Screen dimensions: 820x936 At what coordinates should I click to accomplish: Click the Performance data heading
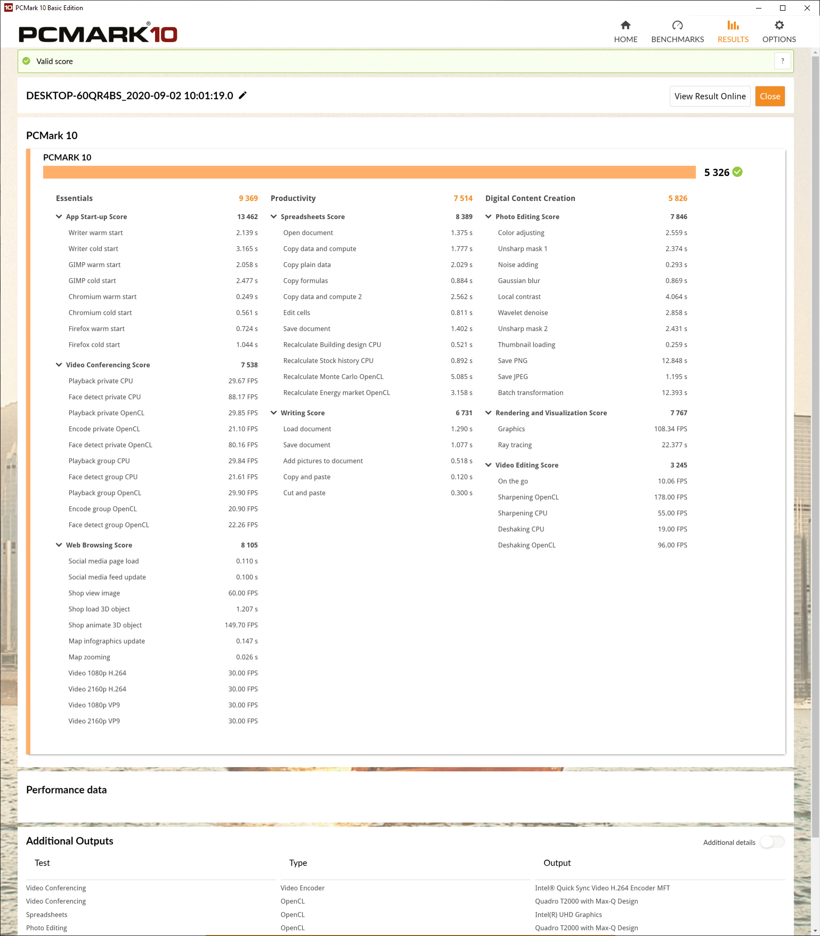point(67,790)
